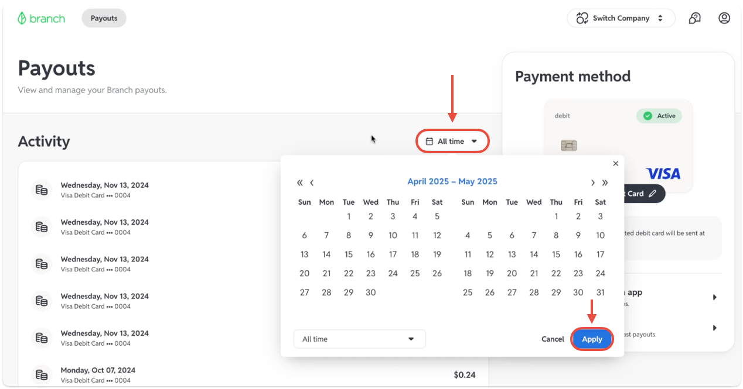Open the user account profile icon
The image size is (743, 389).
point(724,18)
